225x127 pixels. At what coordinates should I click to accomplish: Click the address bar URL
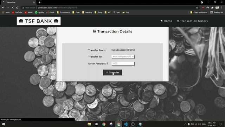[57, 8]
